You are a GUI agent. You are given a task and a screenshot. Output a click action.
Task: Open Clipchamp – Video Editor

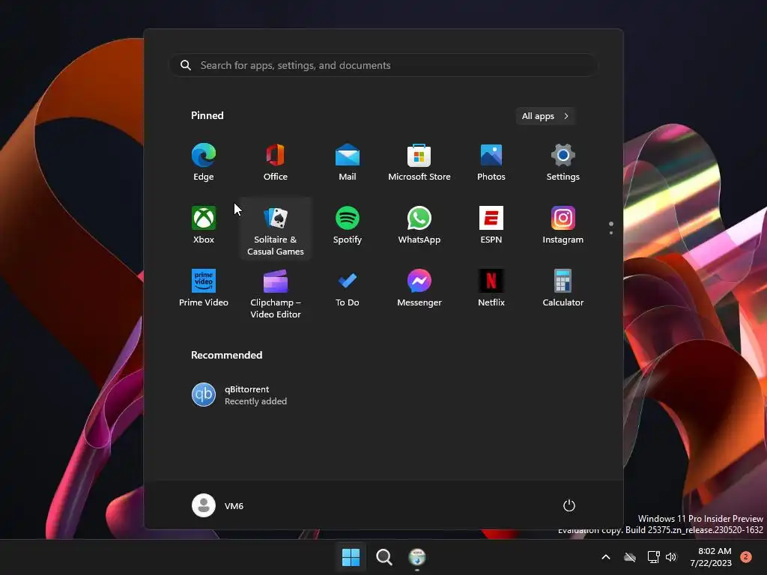click(276, 293)
